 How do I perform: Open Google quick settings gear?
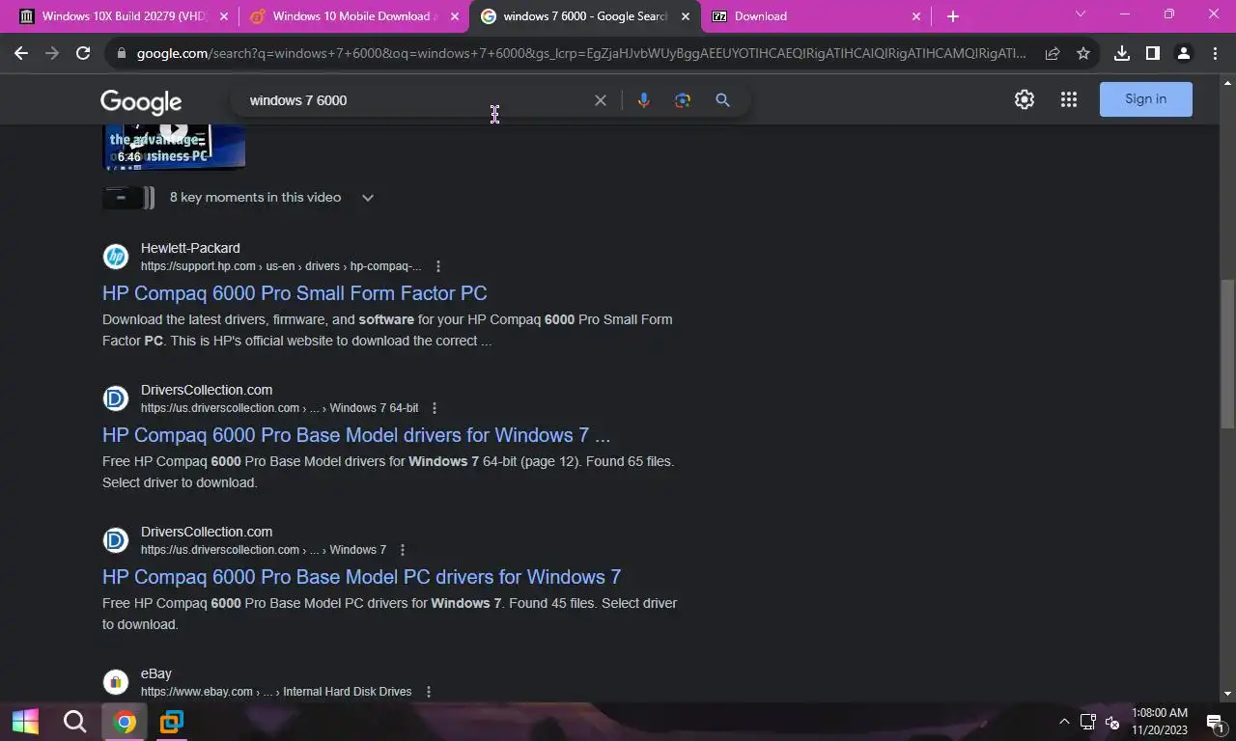coord(1025,99)
